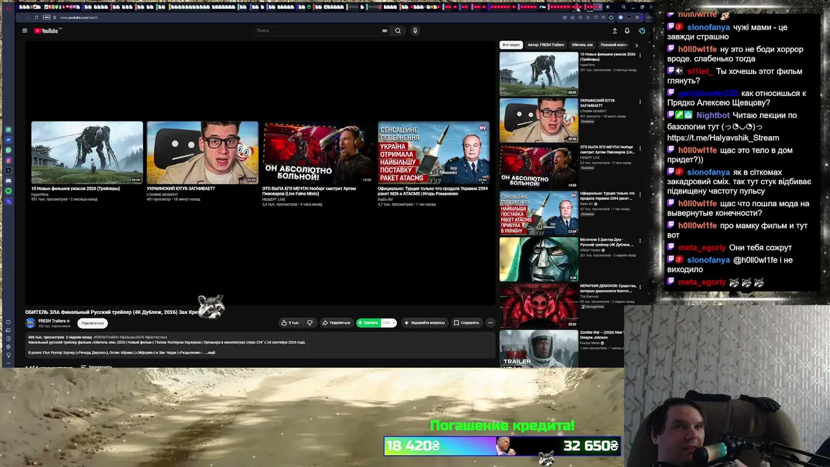
Task: Open options for 'Мстители 5 Доктор Дум' sidebar video
Action: pos(640,241)
